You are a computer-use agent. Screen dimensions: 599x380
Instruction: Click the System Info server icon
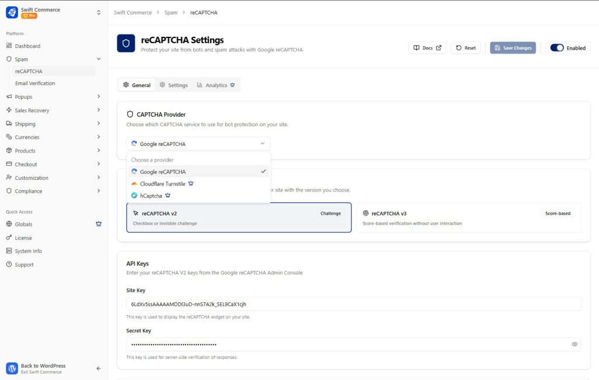point(9,251)
